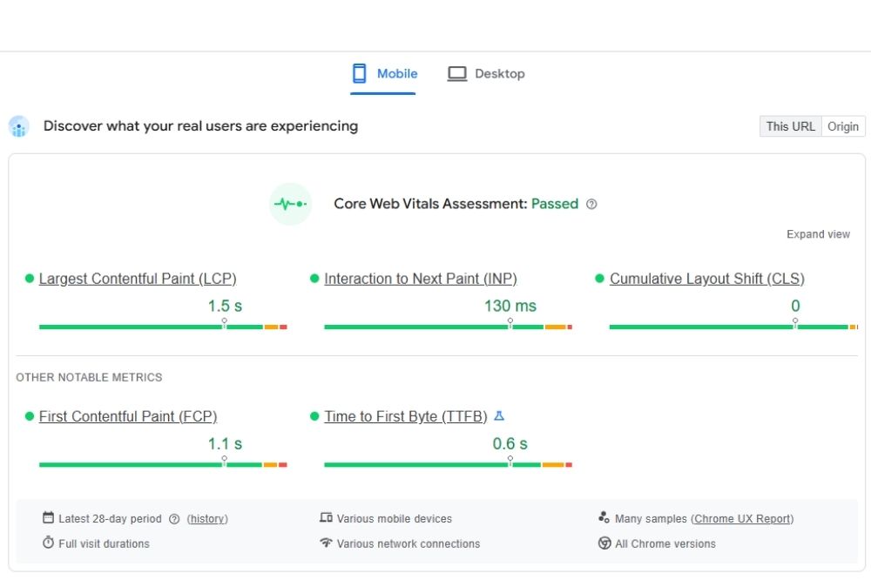Click the green dot beside TTFB
This screenshot has height=587, width=871.
pyautogui.click(x=314, y=416)
